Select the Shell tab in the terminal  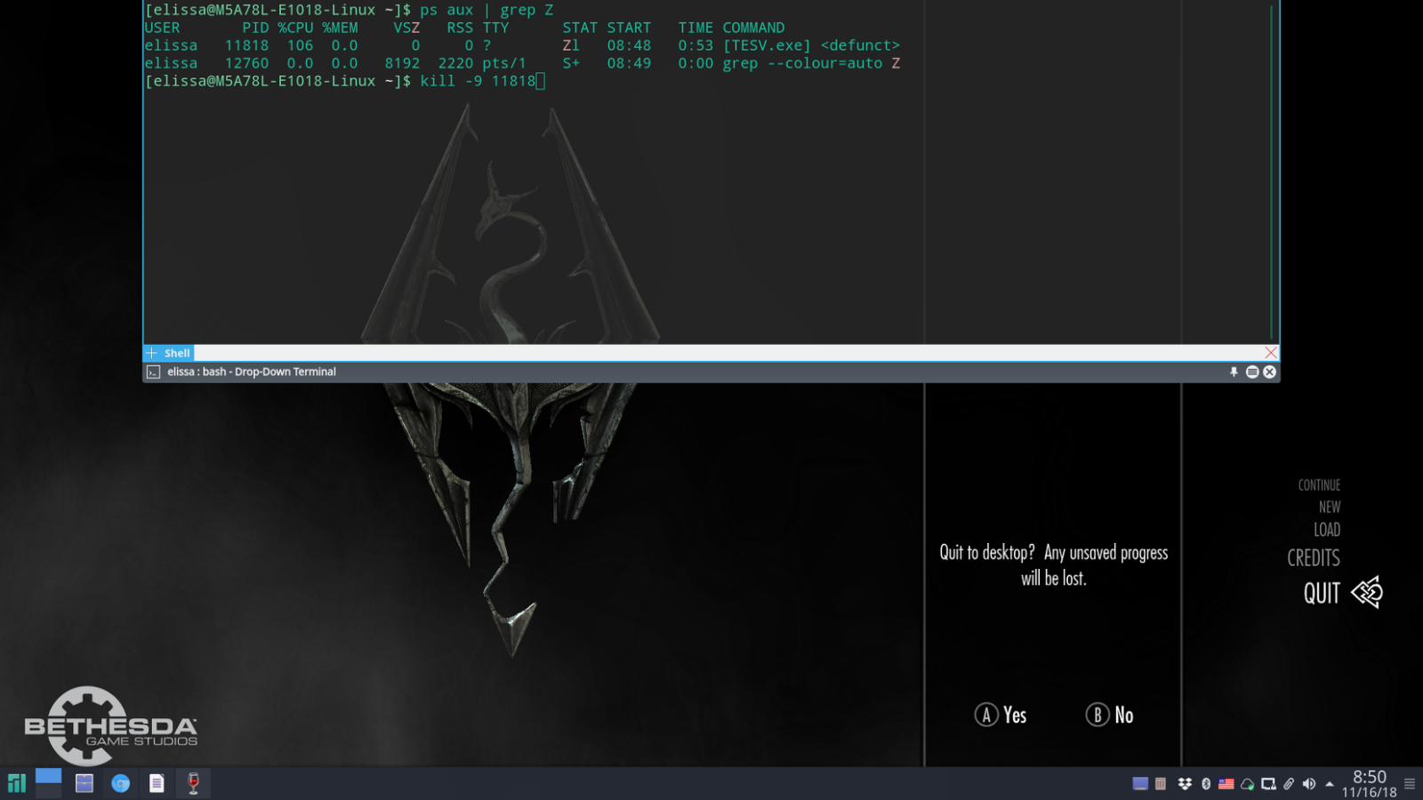(x=177, y=353)
